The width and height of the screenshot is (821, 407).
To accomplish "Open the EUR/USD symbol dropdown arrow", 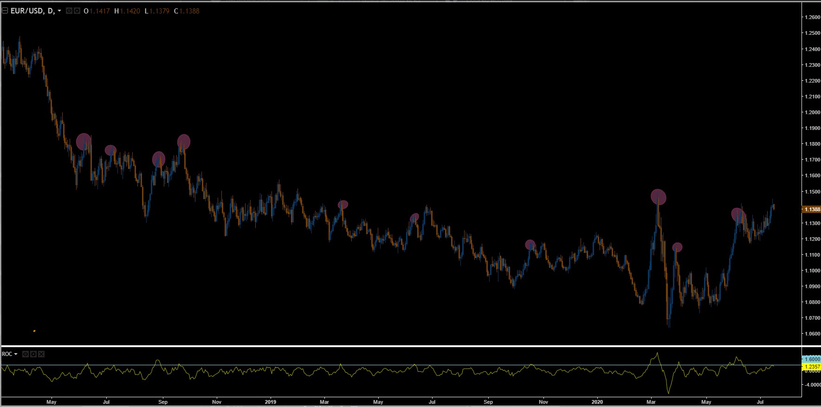I will pyautogui.click(x=59, y=11).
